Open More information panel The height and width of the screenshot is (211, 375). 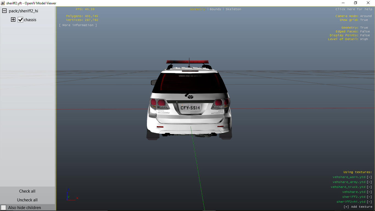click(78, 25)
